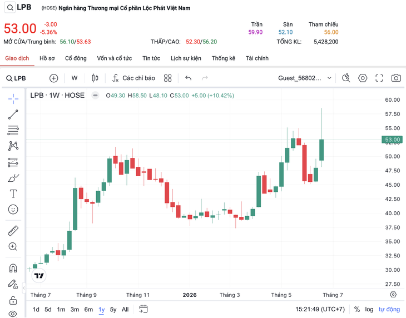Toggle percent scale on price axis

357,309
